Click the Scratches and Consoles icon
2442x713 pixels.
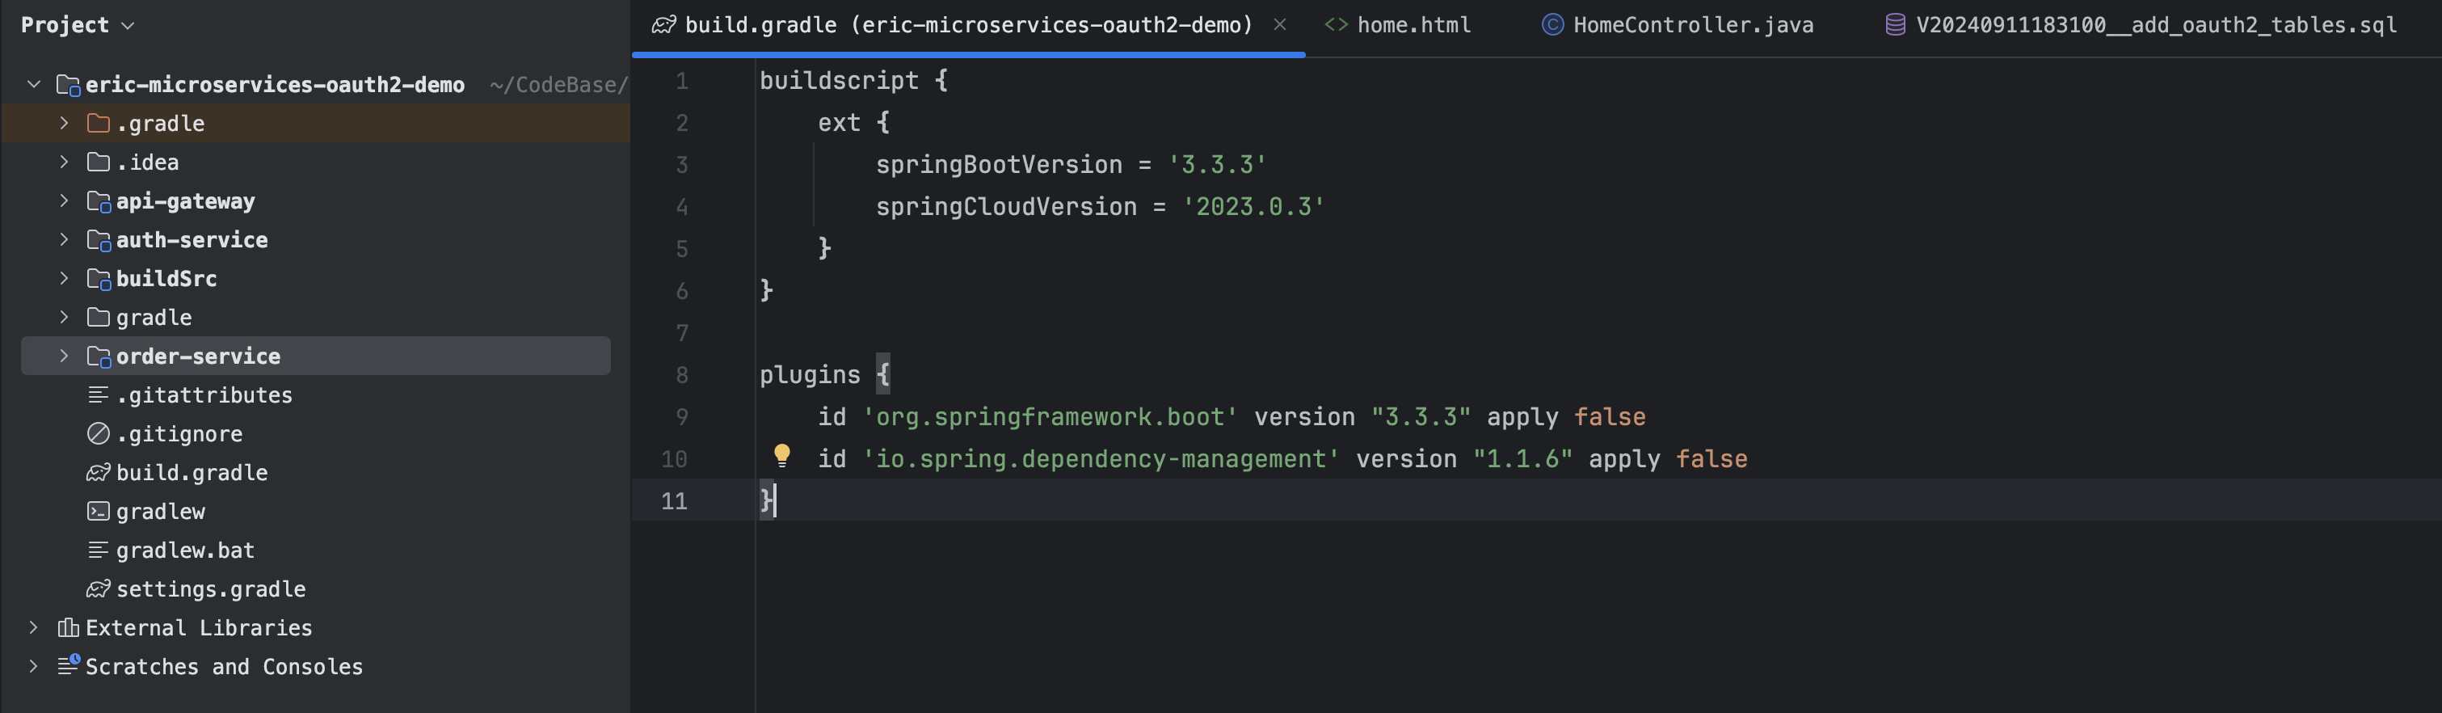68,665
